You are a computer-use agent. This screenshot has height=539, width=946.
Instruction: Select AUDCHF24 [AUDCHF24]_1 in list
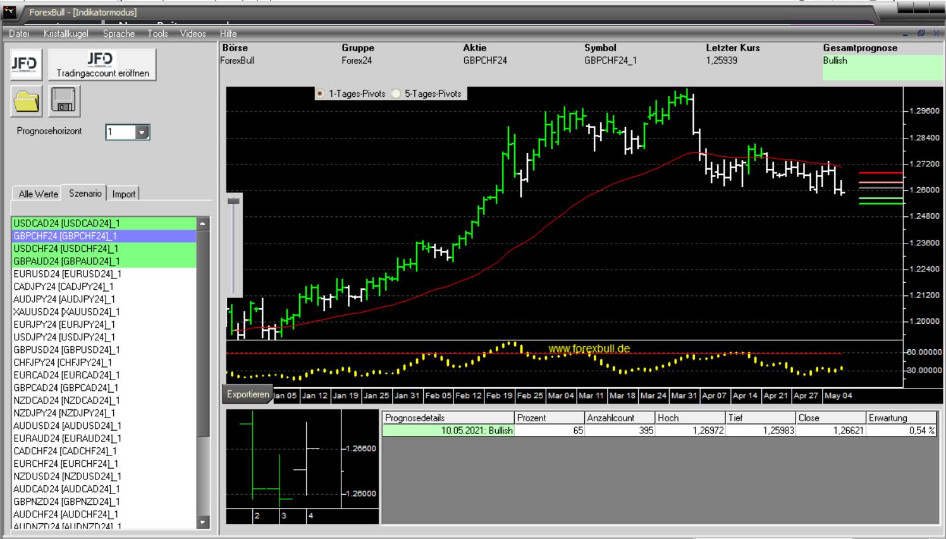pyautogui.click(x=104, y=514)
